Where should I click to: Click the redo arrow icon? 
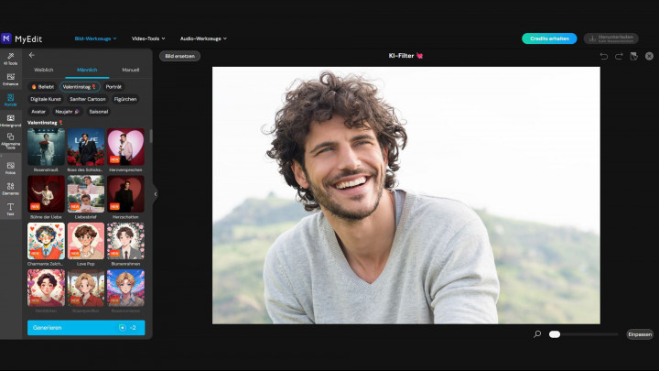tap(619, 56)
